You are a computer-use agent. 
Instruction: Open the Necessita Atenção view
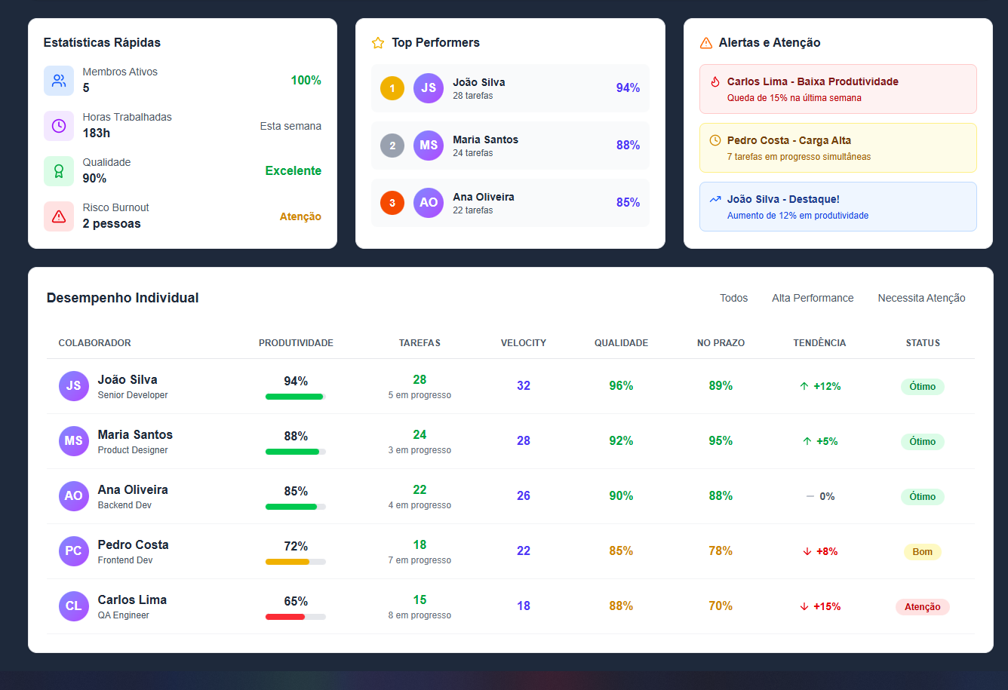pos(921,298)
